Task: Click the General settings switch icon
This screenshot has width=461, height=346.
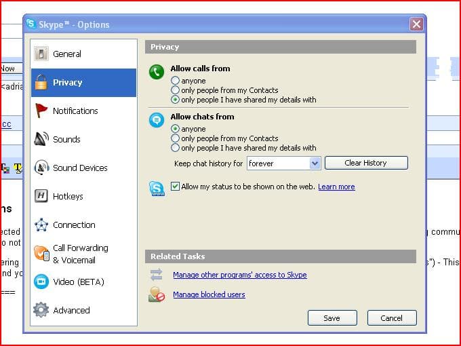Action: click(x=41, y=54)
